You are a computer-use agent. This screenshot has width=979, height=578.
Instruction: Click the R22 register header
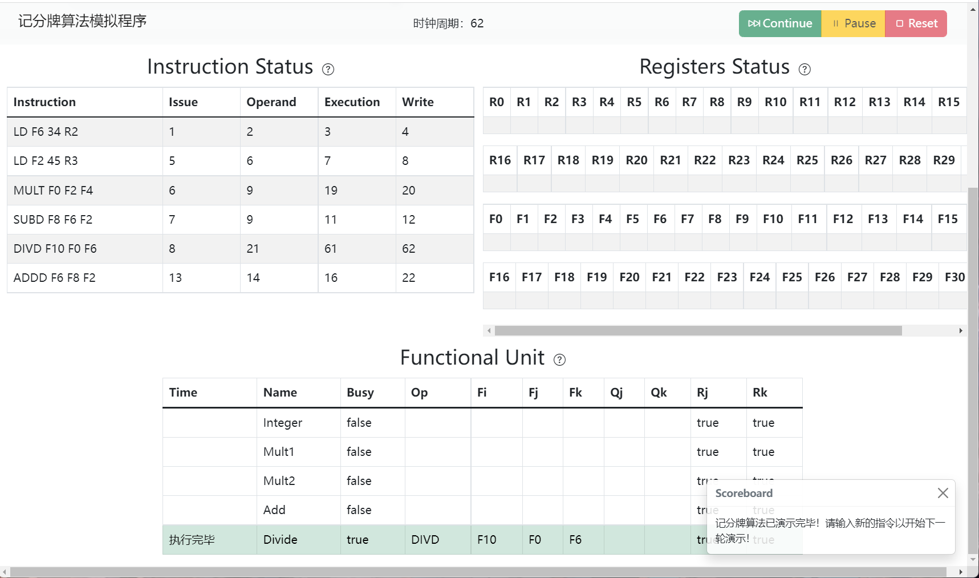(x=705, y=160)
